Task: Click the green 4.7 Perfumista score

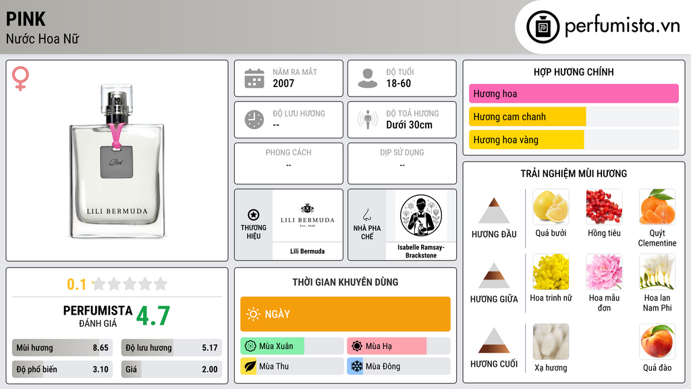Action: (x=153, y=316)
